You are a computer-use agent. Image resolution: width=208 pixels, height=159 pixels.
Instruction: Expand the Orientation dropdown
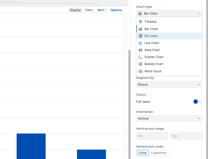[x=169, y=119]
